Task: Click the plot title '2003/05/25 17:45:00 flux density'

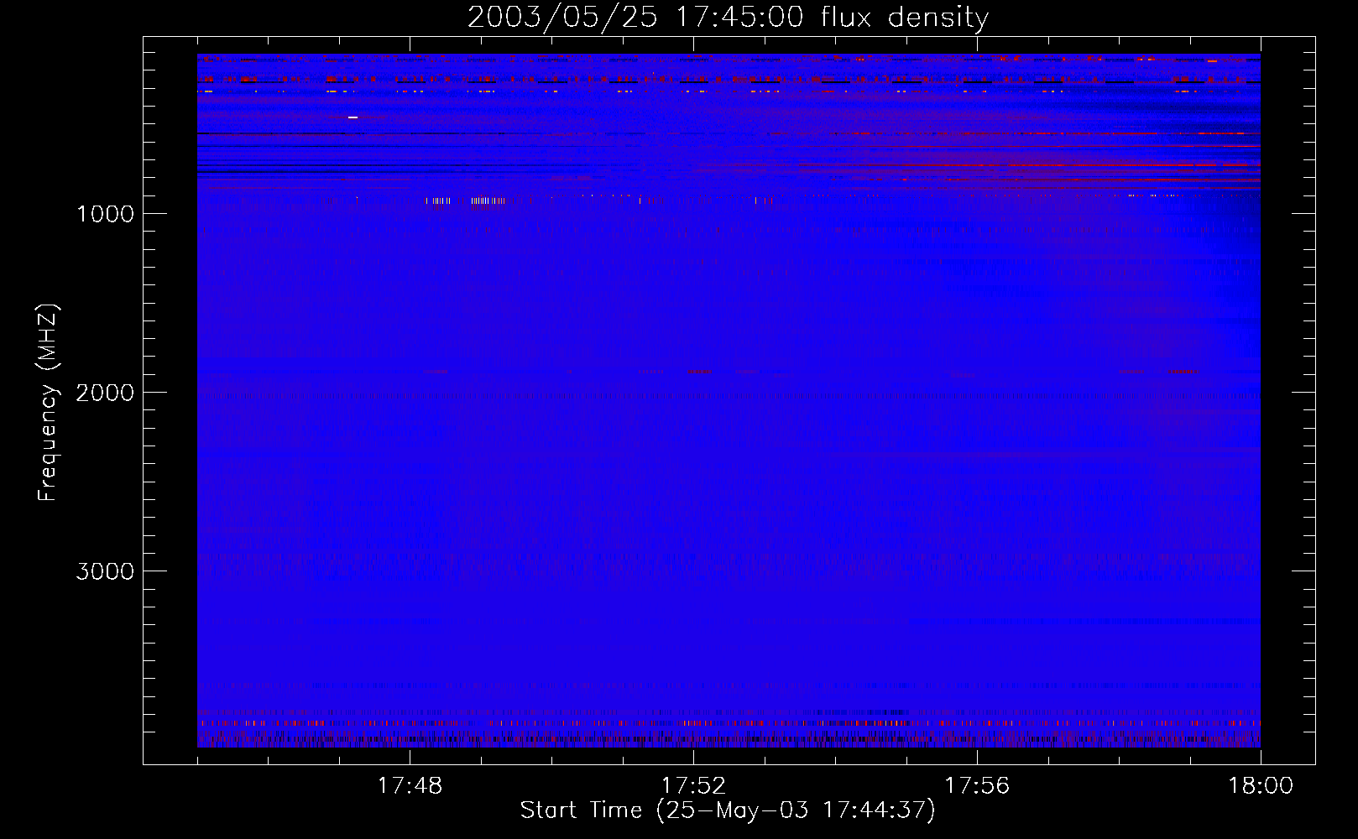Action: (728, 18)
